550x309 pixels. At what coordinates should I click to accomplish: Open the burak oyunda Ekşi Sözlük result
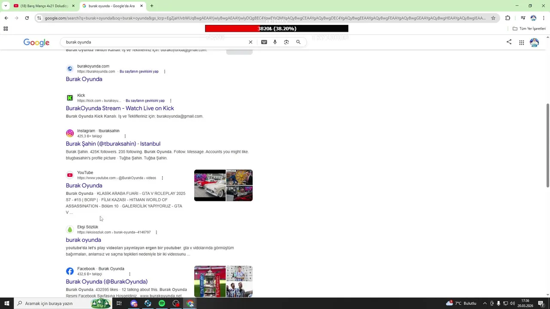pos(83,240)
